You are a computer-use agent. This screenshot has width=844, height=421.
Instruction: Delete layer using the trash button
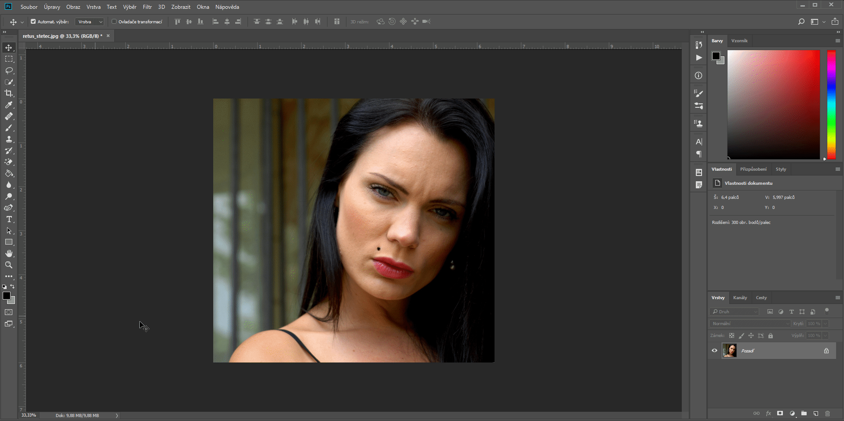[x=828, y=414]
